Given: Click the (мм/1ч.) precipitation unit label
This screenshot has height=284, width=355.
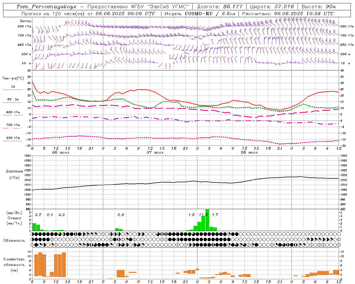Looking at the screenshot, I should pos(14,223).
